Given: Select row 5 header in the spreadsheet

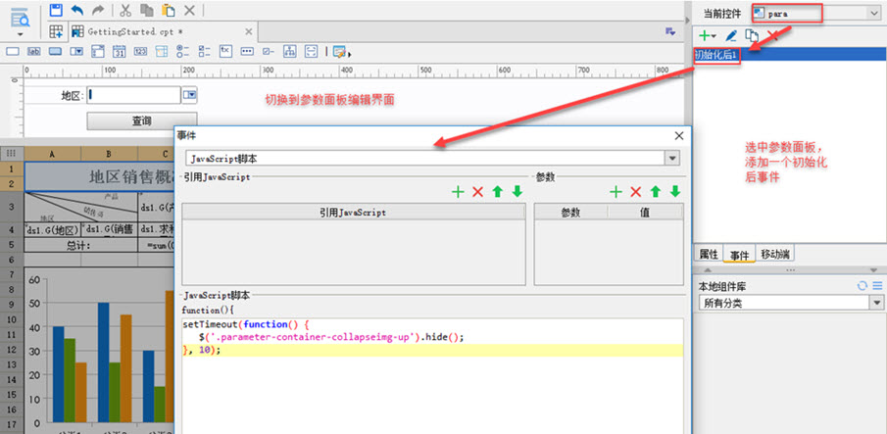Looking at the screenshot, I should click(12, 245).
